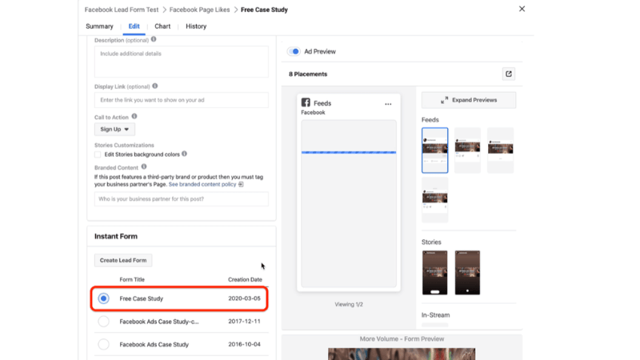Switch to the Edit tab
Screen dimensions: 640x360
134,26
